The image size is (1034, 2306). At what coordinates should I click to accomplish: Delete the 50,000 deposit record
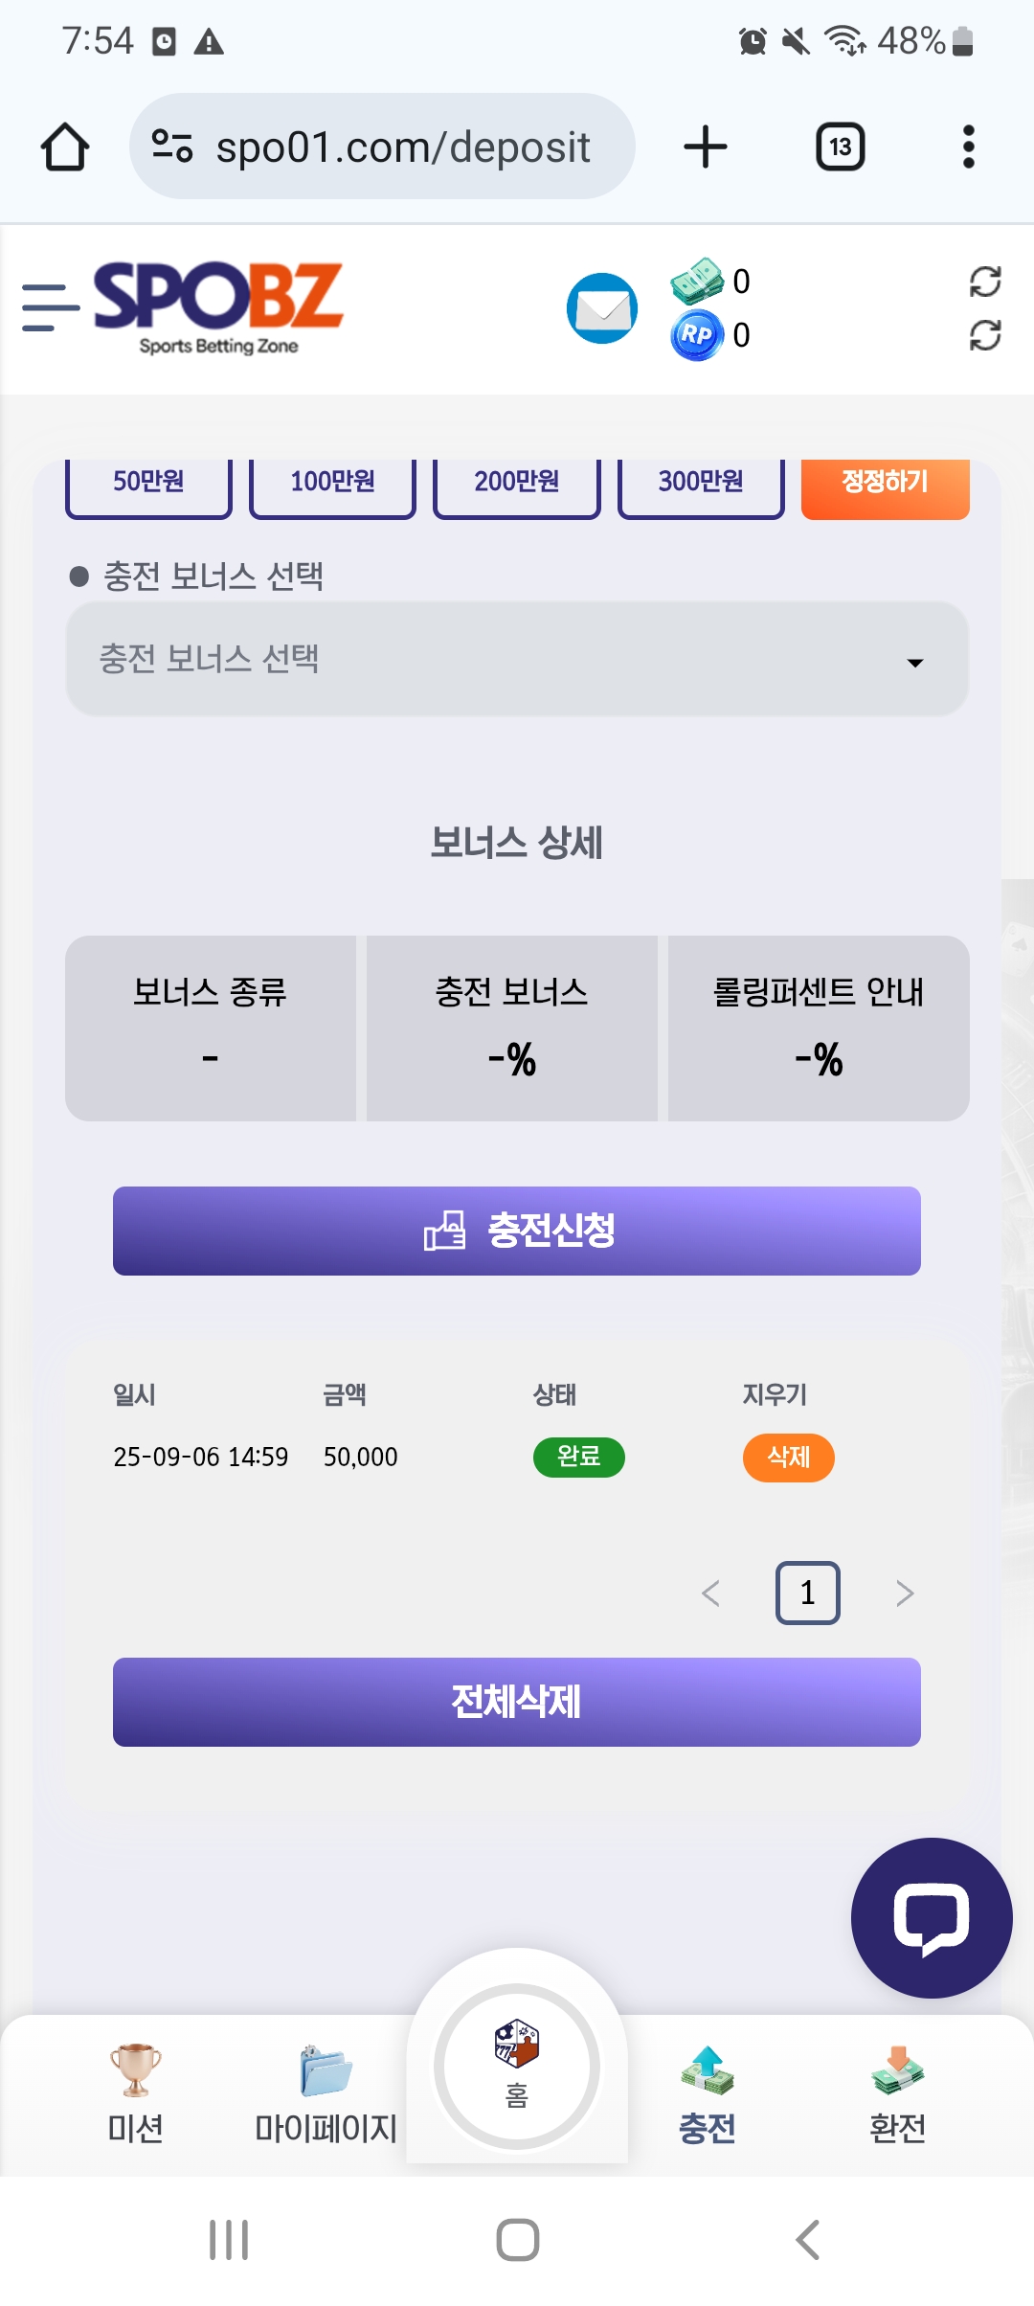(x=788, y=1458)
